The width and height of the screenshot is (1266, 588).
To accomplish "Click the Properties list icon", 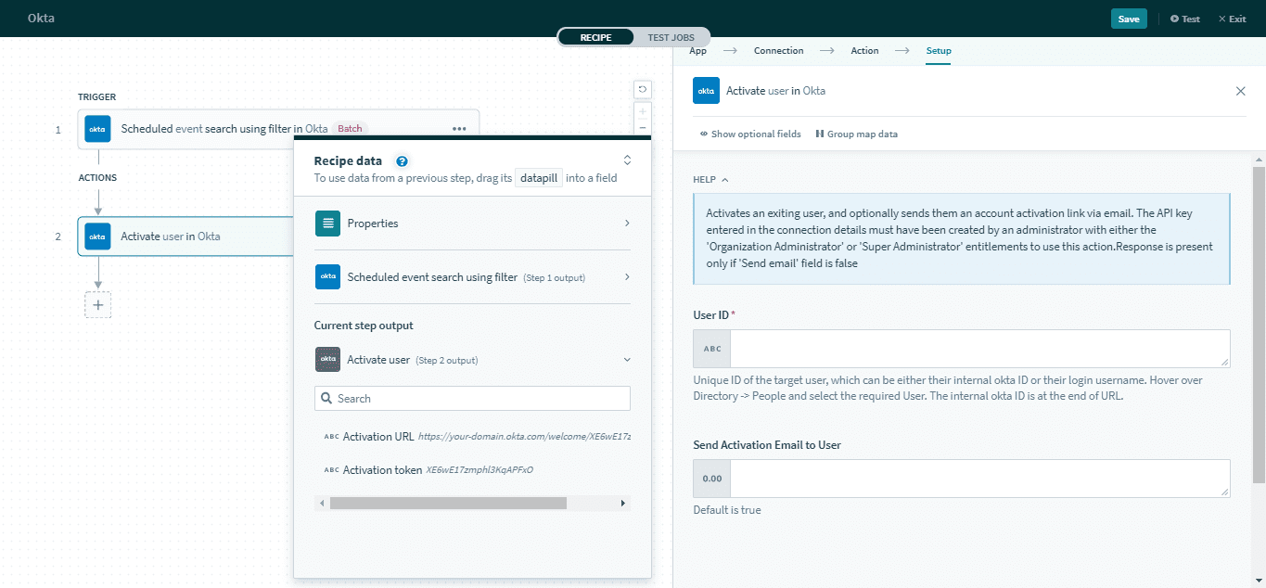I will click(327, 224).
